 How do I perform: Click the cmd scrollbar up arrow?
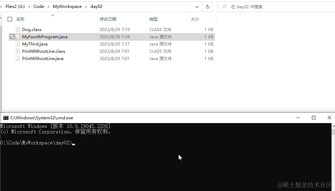(333, 126)
